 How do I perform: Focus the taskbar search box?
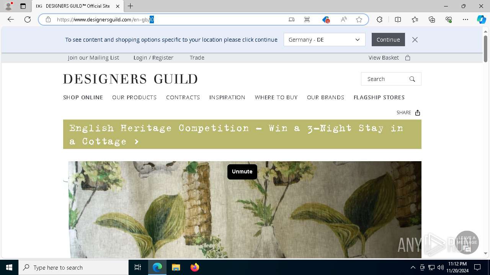(73, 267)
